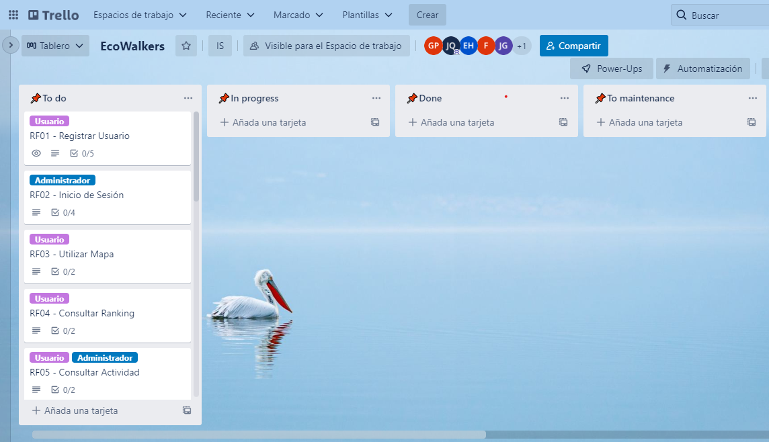This screenshot has width=769, height=442.
Task: Click the purple Usuario label on RF03
Action: (x=50, y=239)
